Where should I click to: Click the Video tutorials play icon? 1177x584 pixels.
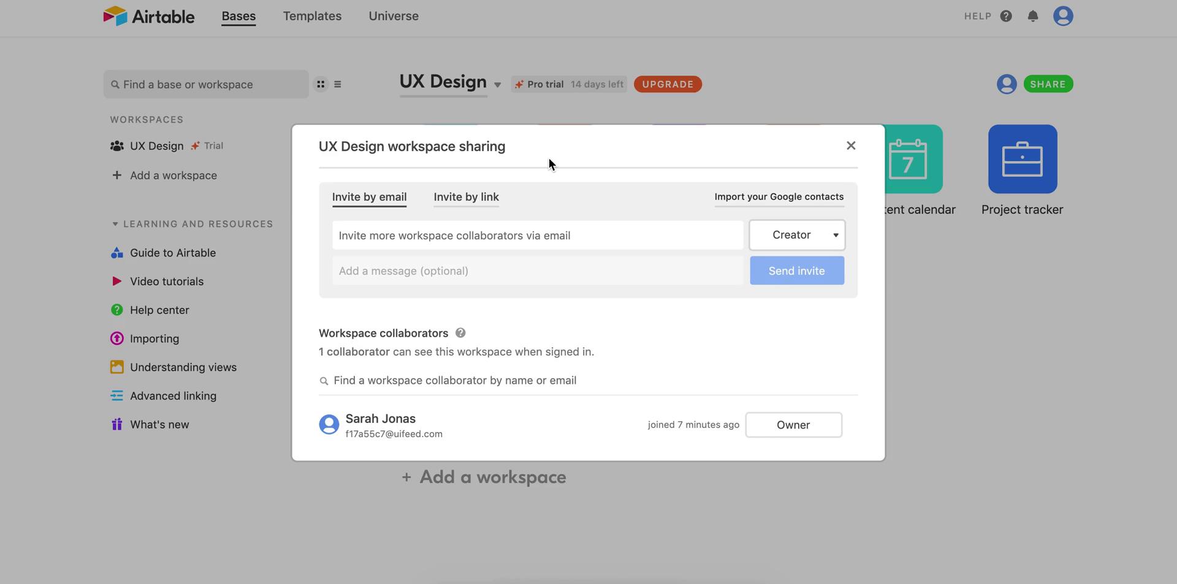pos(116,282)
